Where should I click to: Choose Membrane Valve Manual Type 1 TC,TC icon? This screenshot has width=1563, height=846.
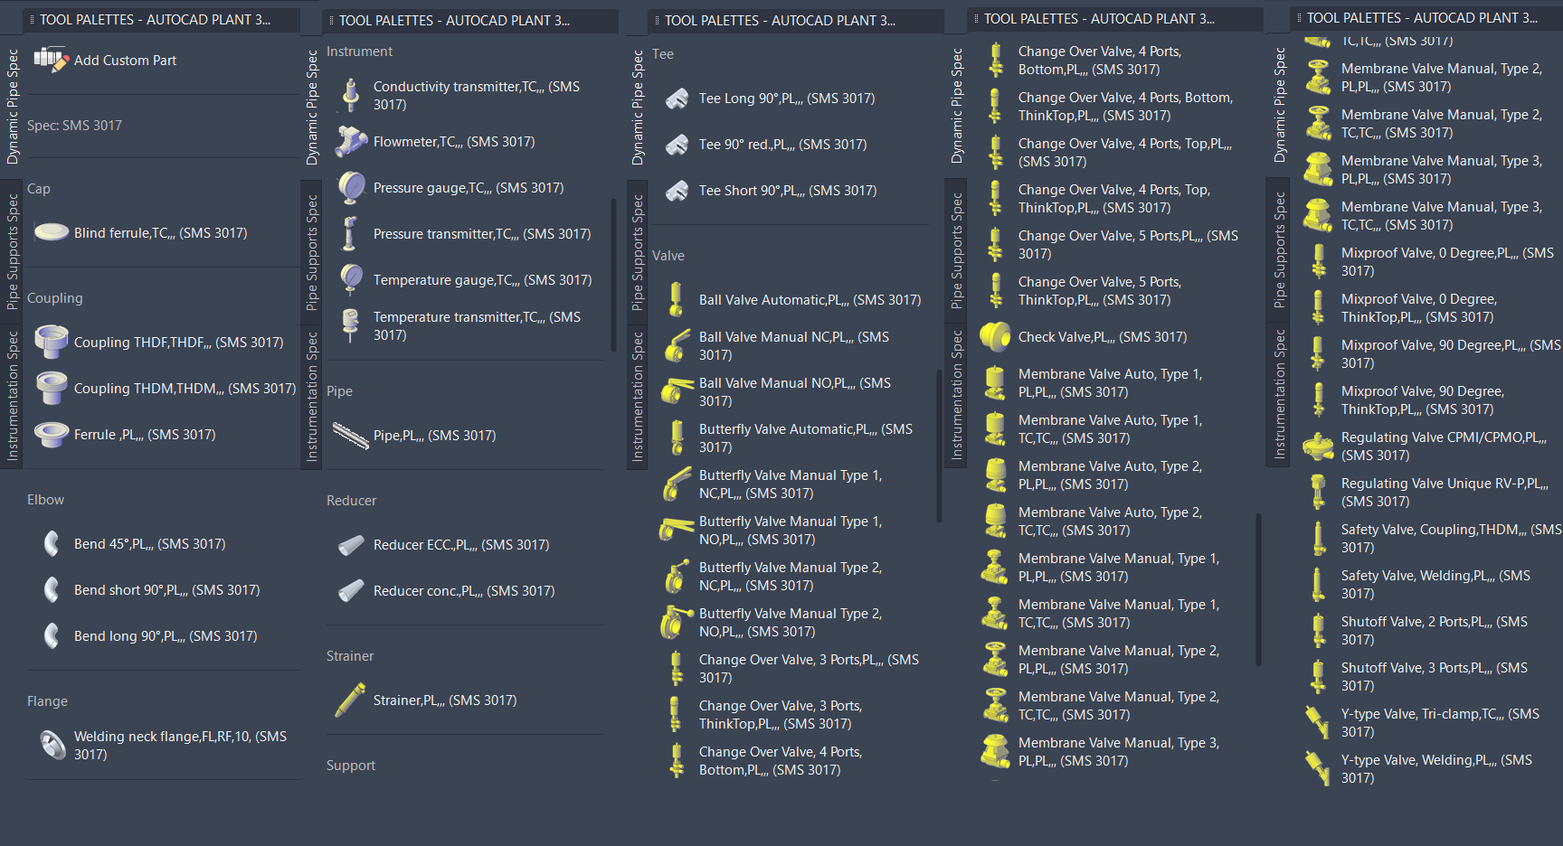click(996, 613)
